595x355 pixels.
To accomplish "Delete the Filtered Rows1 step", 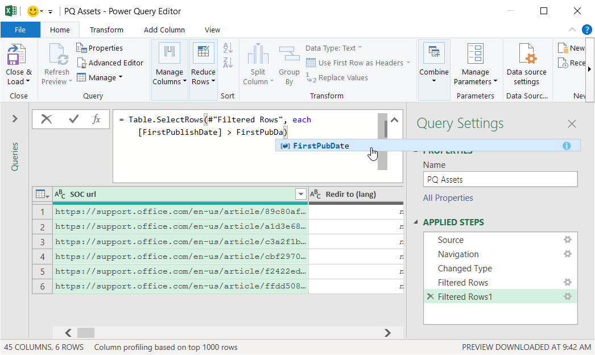I will point(430,296).
